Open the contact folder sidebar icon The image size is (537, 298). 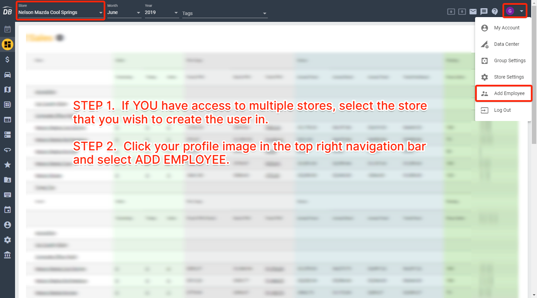pos(8,180)
